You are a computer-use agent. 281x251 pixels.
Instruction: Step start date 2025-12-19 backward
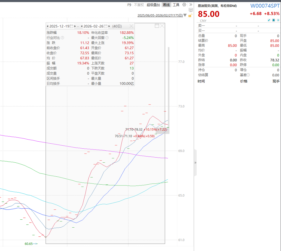point(47,26)
